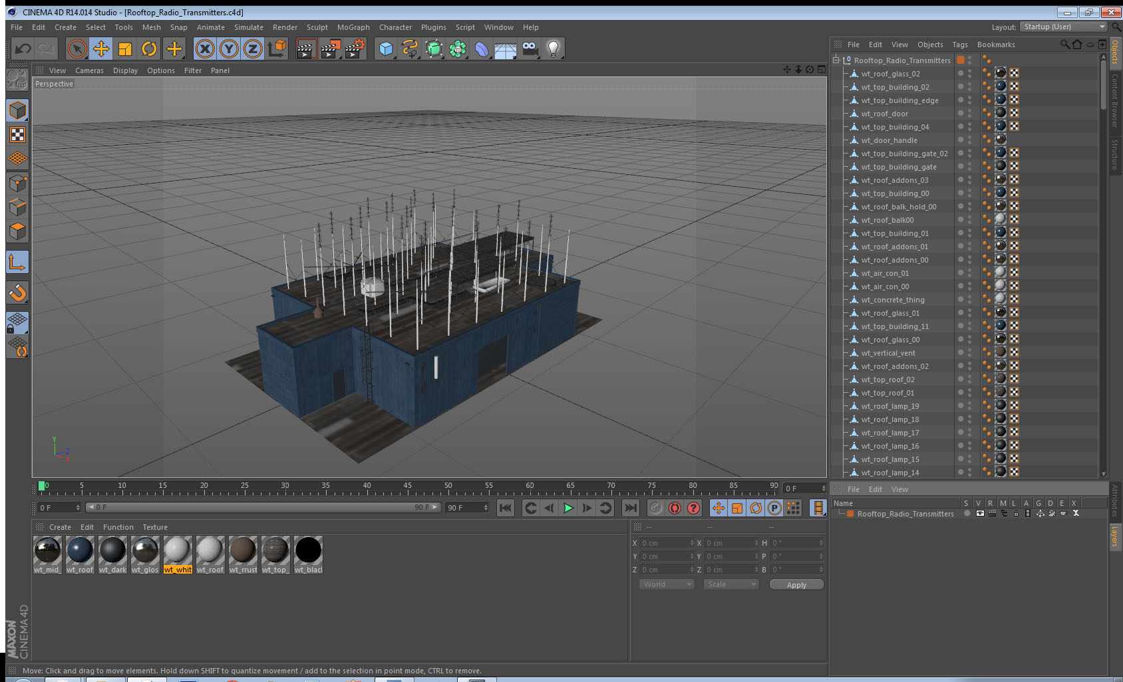
Task: Go to start of animation
Action: (x=506, y=508)
